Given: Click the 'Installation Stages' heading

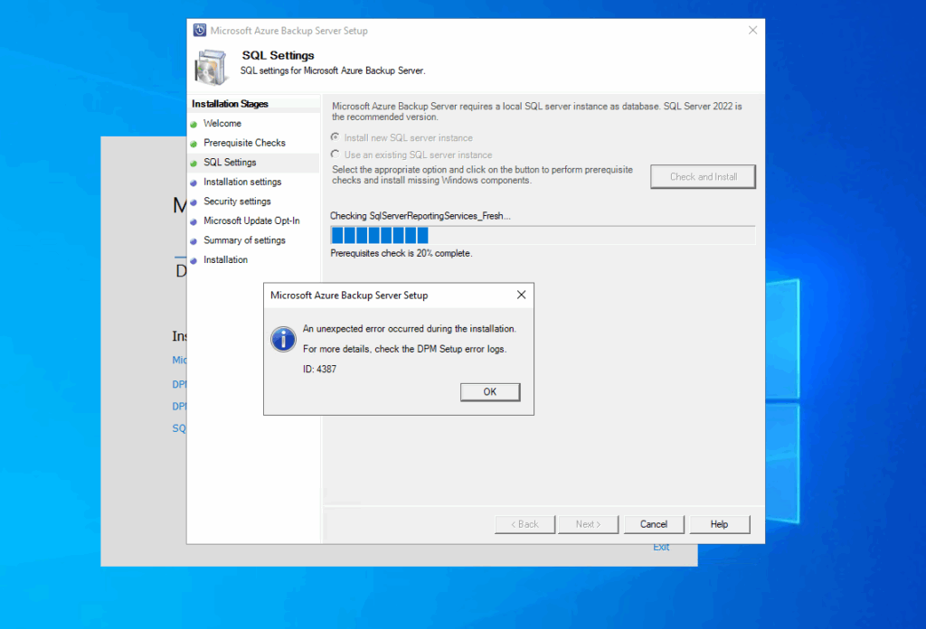Looking at the screenshot, I should coord(230,104).
